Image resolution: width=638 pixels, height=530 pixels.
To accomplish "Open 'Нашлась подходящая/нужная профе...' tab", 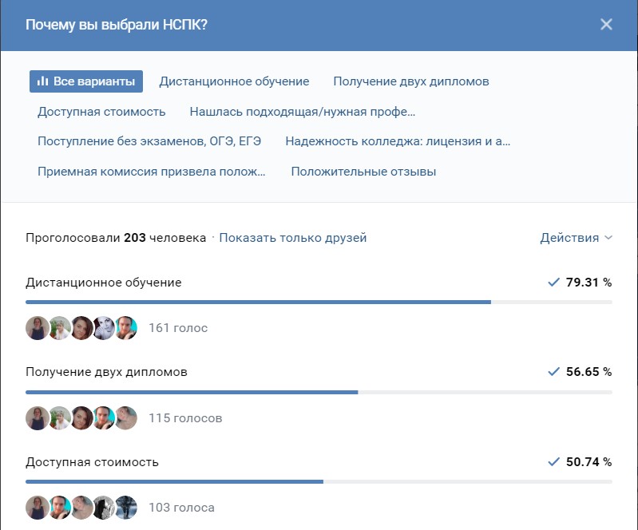I will point(302,112).
